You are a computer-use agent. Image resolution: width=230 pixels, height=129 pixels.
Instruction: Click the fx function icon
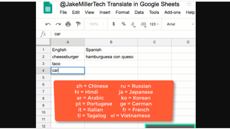point(43,34)
